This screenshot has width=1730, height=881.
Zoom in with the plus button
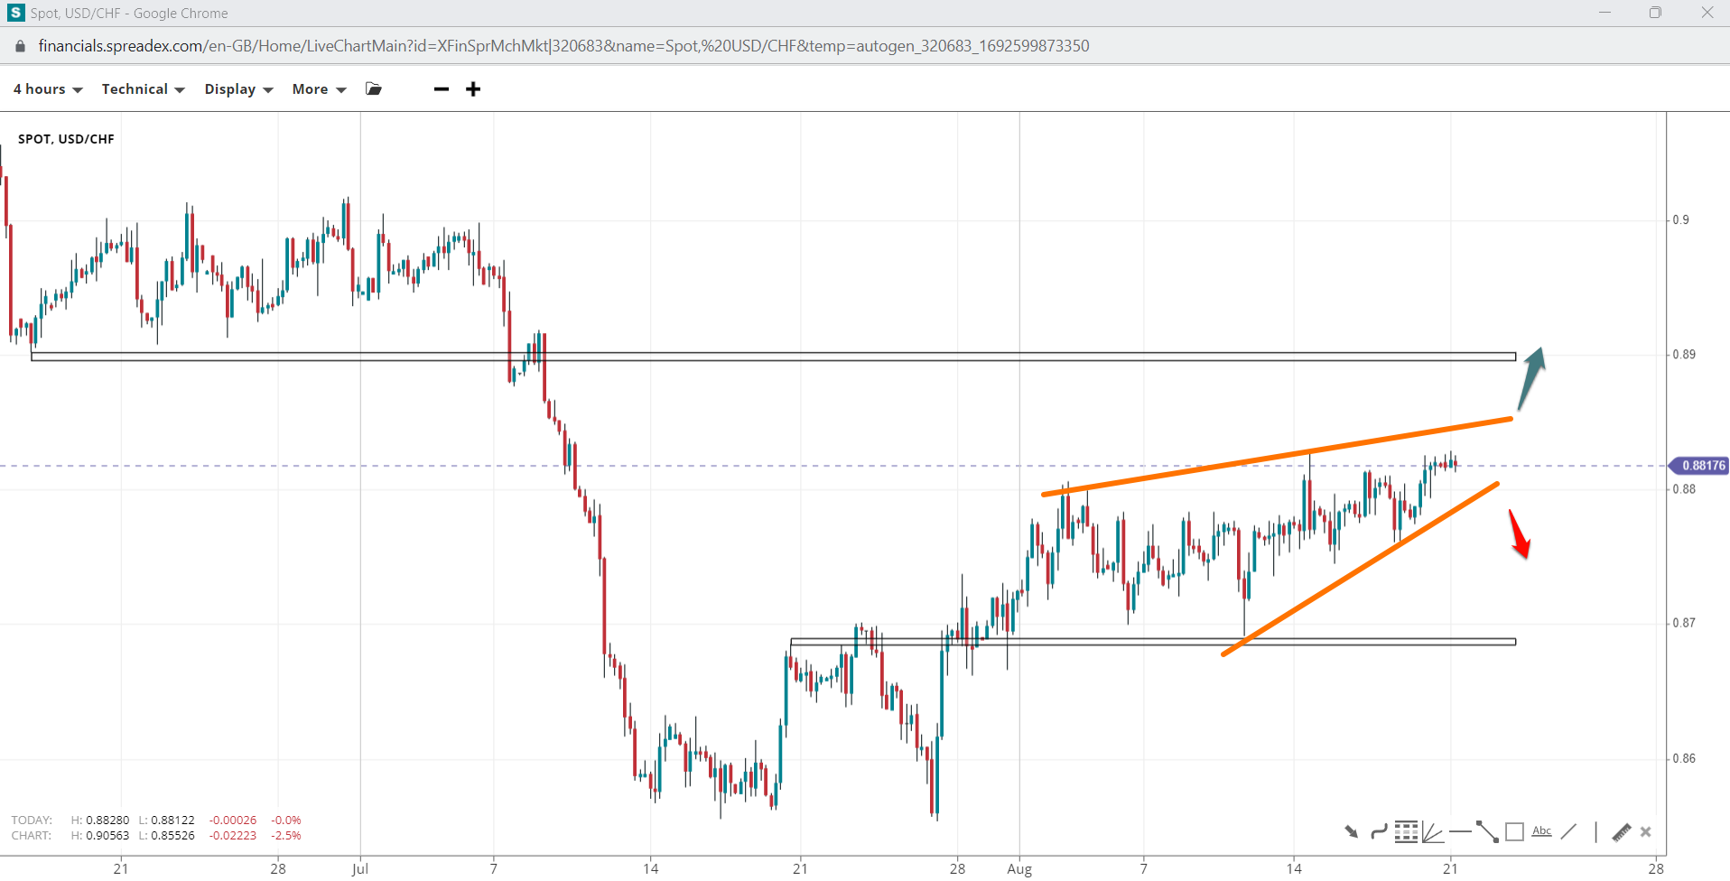(473, 88)
